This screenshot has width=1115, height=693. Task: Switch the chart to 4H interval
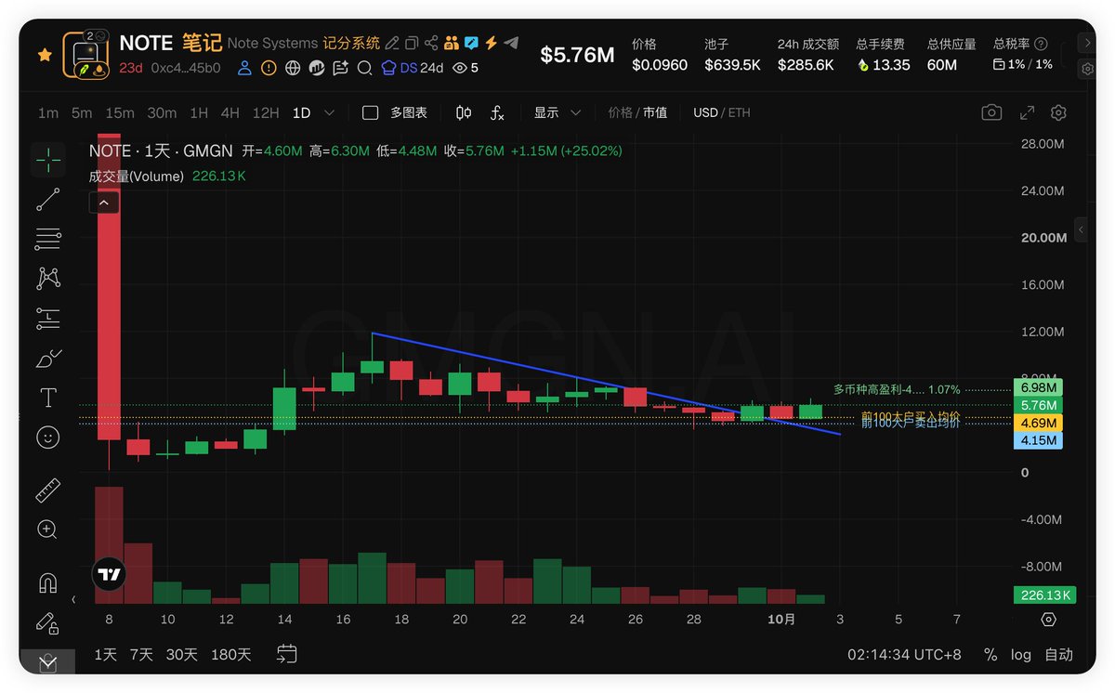click(x=230, y=112)
